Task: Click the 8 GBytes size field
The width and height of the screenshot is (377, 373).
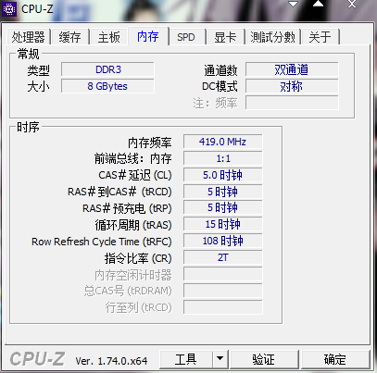Action: click(x=107, y=86)
